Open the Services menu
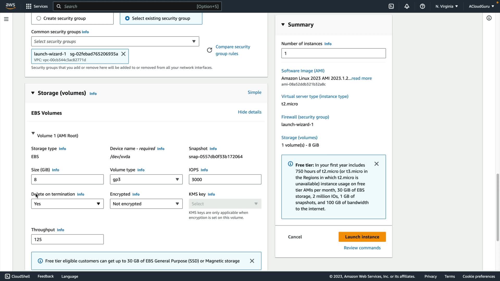 (x=37, y=6)
